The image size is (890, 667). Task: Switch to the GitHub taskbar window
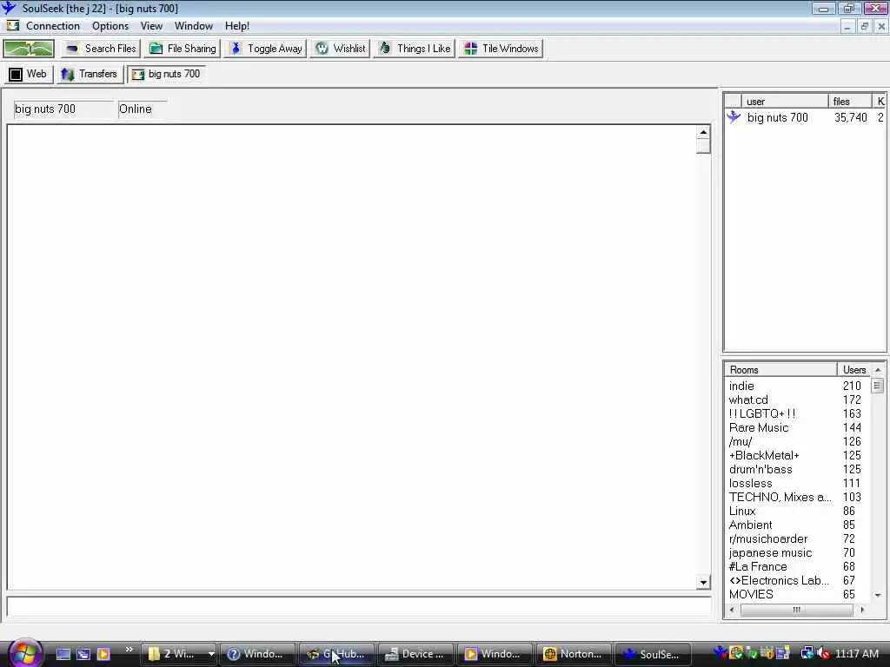point(336,654)
